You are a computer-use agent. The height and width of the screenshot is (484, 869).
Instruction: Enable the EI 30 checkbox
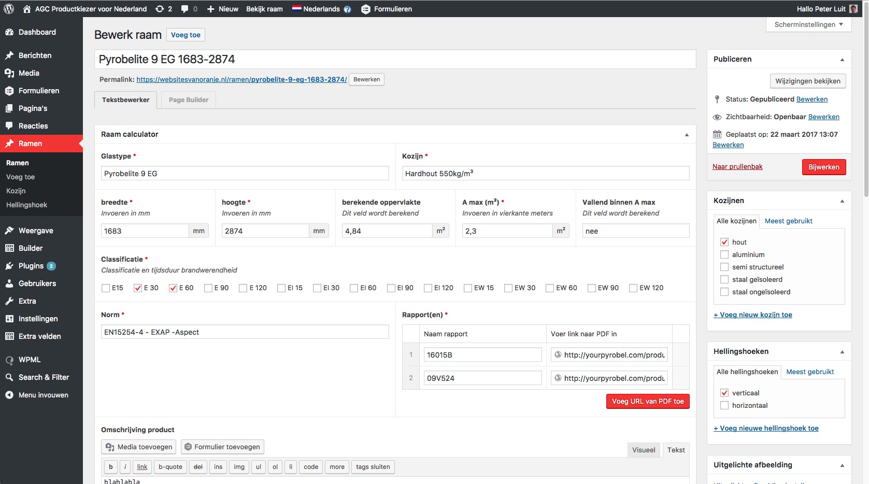click(x=317, y=288)
